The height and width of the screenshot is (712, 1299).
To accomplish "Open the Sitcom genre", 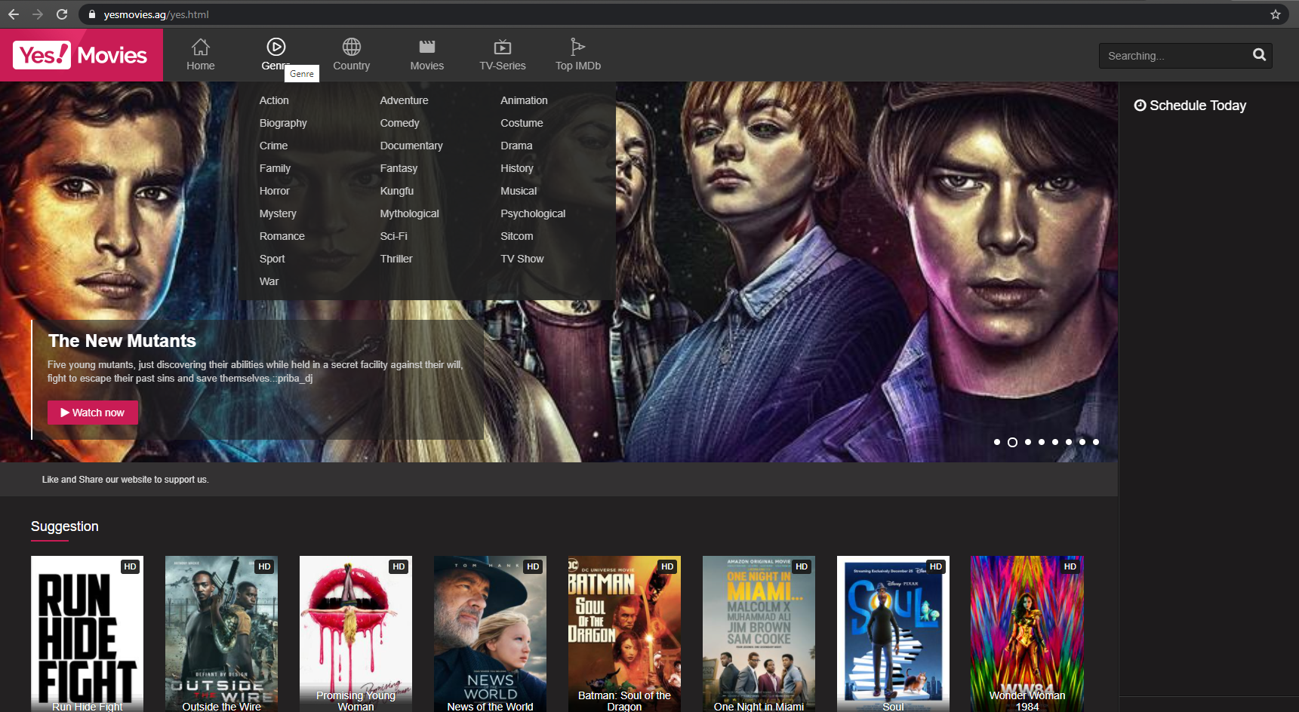I will point(517,236).
